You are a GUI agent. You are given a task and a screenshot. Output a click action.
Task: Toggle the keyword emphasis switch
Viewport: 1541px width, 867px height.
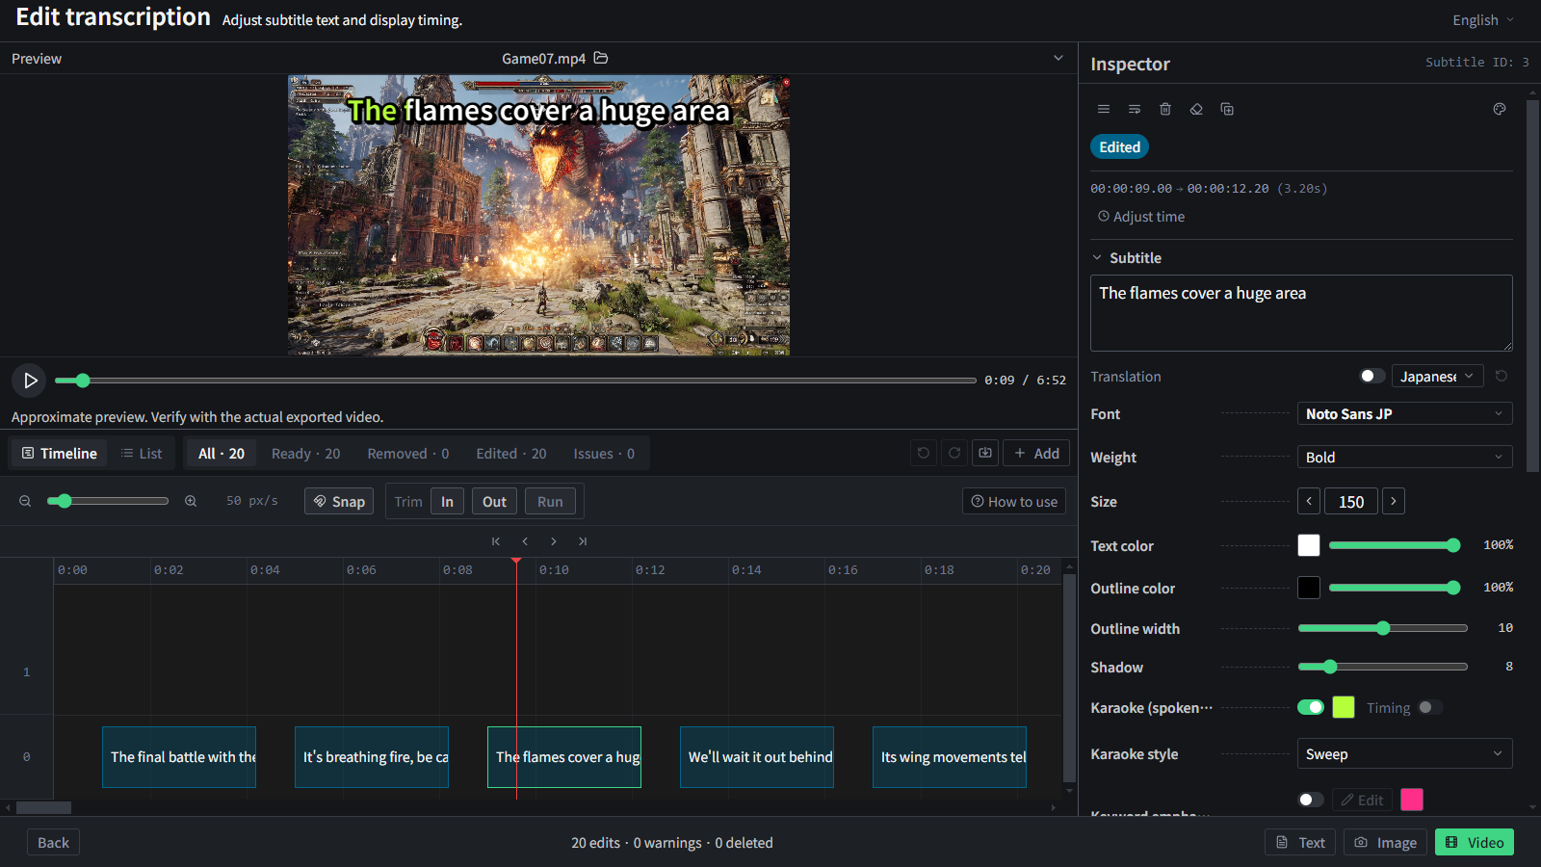(x=1311, y=800)
